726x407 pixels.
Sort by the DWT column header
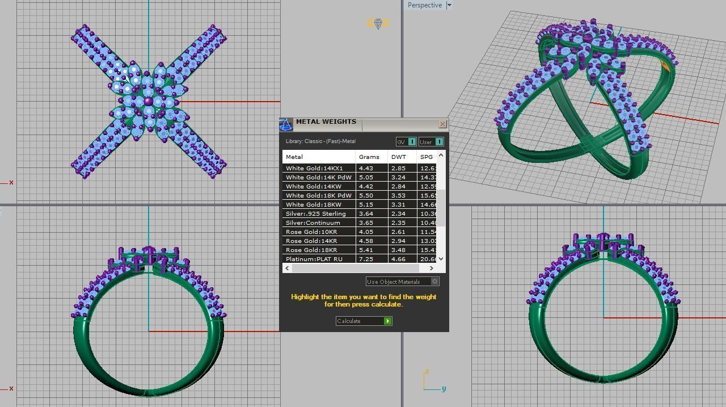pos(402,157)
